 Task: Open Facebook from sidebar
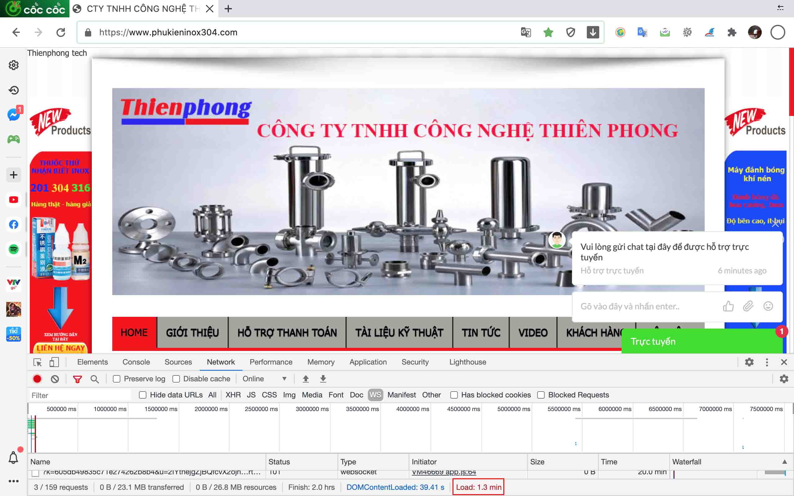pyautogui.click(x=13, y=224)
